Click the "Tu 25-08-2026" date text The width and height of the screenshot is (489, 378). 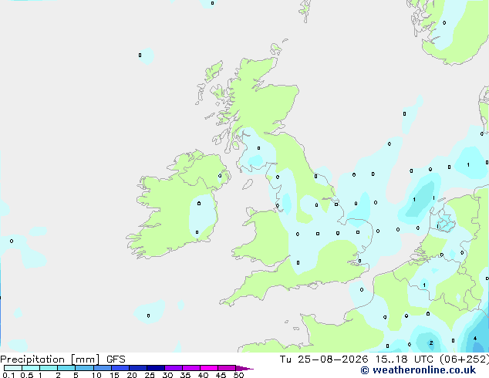click(x=324, y=359)
